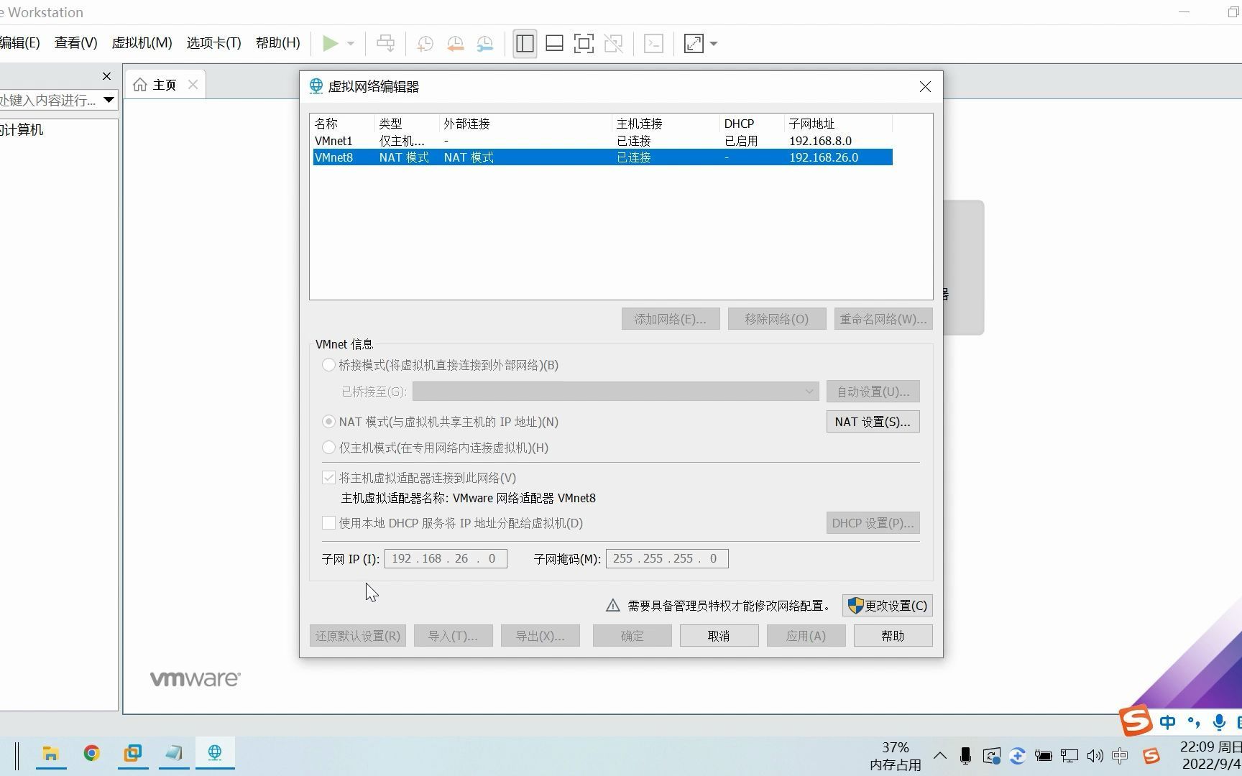Open the library search dropdown arrow
Image resolution: width=1242 pixels, height=776 pixels.
pyautogui.click(x=109, y=100)
